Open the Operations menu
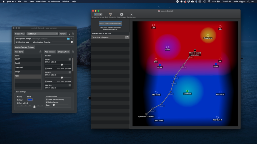Viewport: 257px width, 144px height. coord(41,1)
